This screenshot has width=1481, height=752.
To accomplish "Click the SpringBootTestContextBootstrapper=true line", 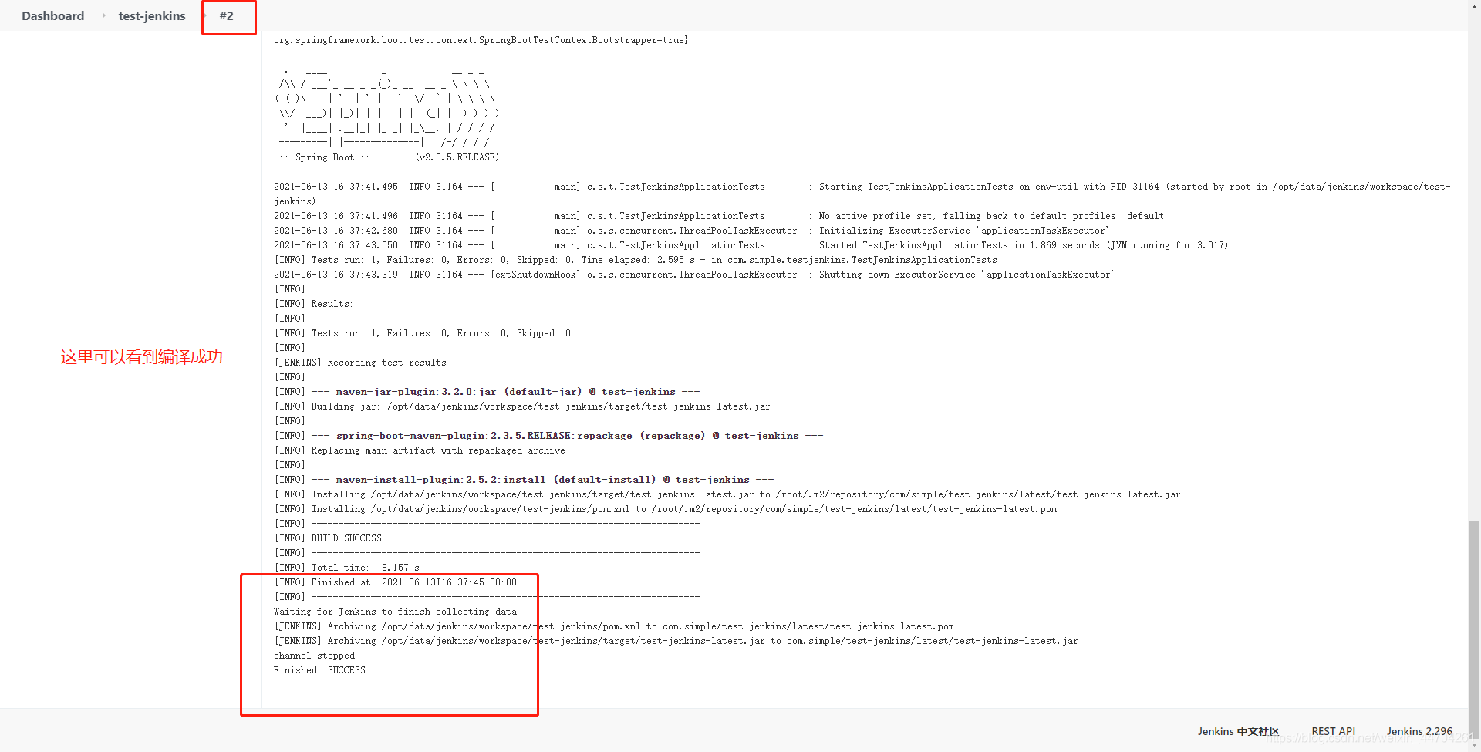I will [x=481, y=40].
